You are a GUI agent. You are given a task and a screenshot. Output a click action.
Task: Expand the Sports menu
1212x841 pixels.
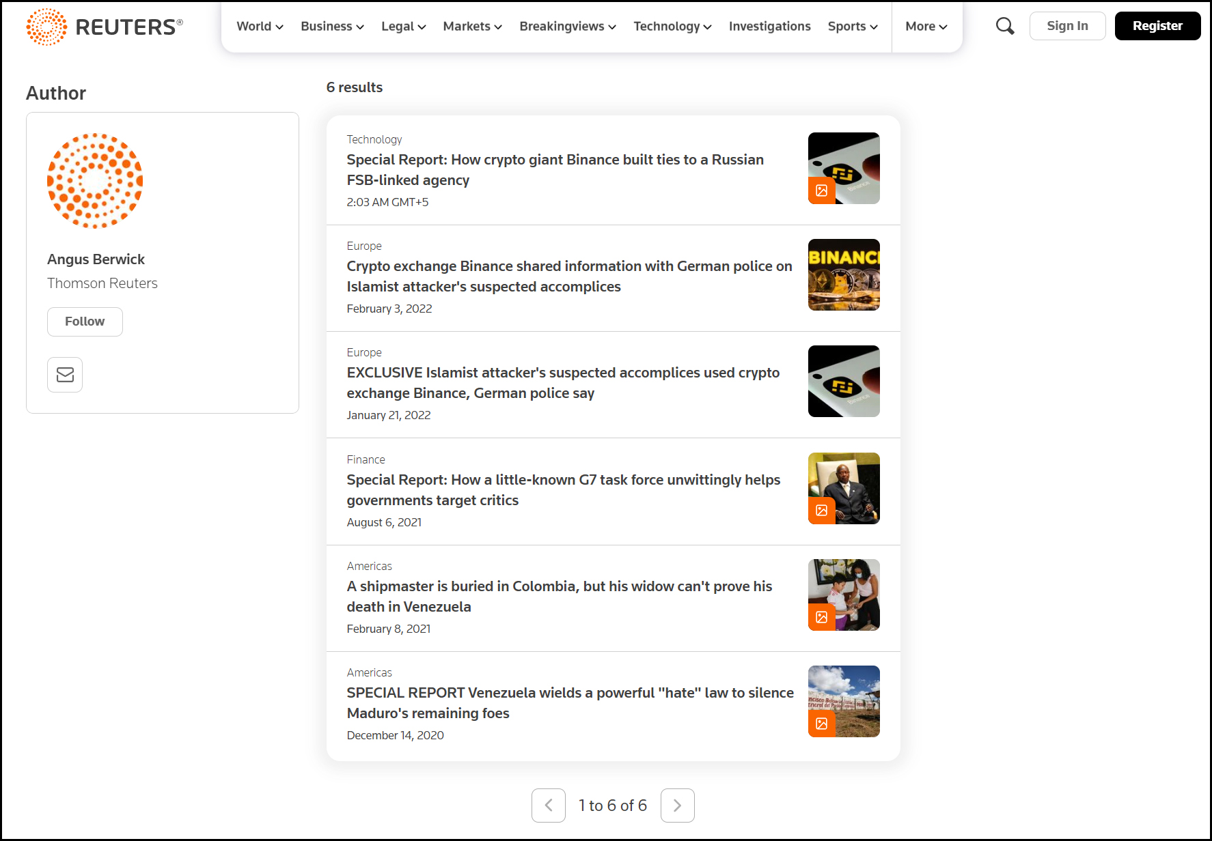tap(853, 26)
